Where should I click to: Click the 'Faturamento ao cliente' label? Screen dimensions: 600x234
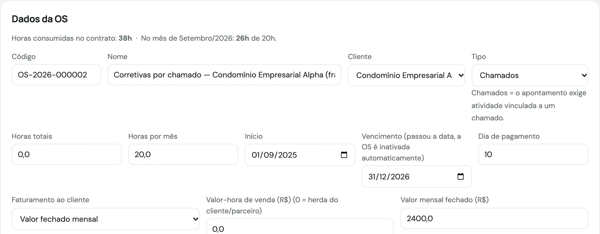tap(50, 200)
